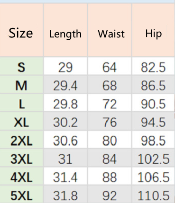
Task: Select the 2XL size label
Action: (x=21, y=141)
